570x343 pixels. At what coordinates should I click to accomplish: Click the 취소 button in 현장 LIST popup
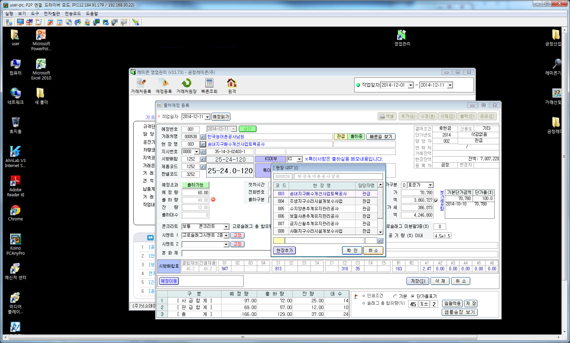[373, 250]
